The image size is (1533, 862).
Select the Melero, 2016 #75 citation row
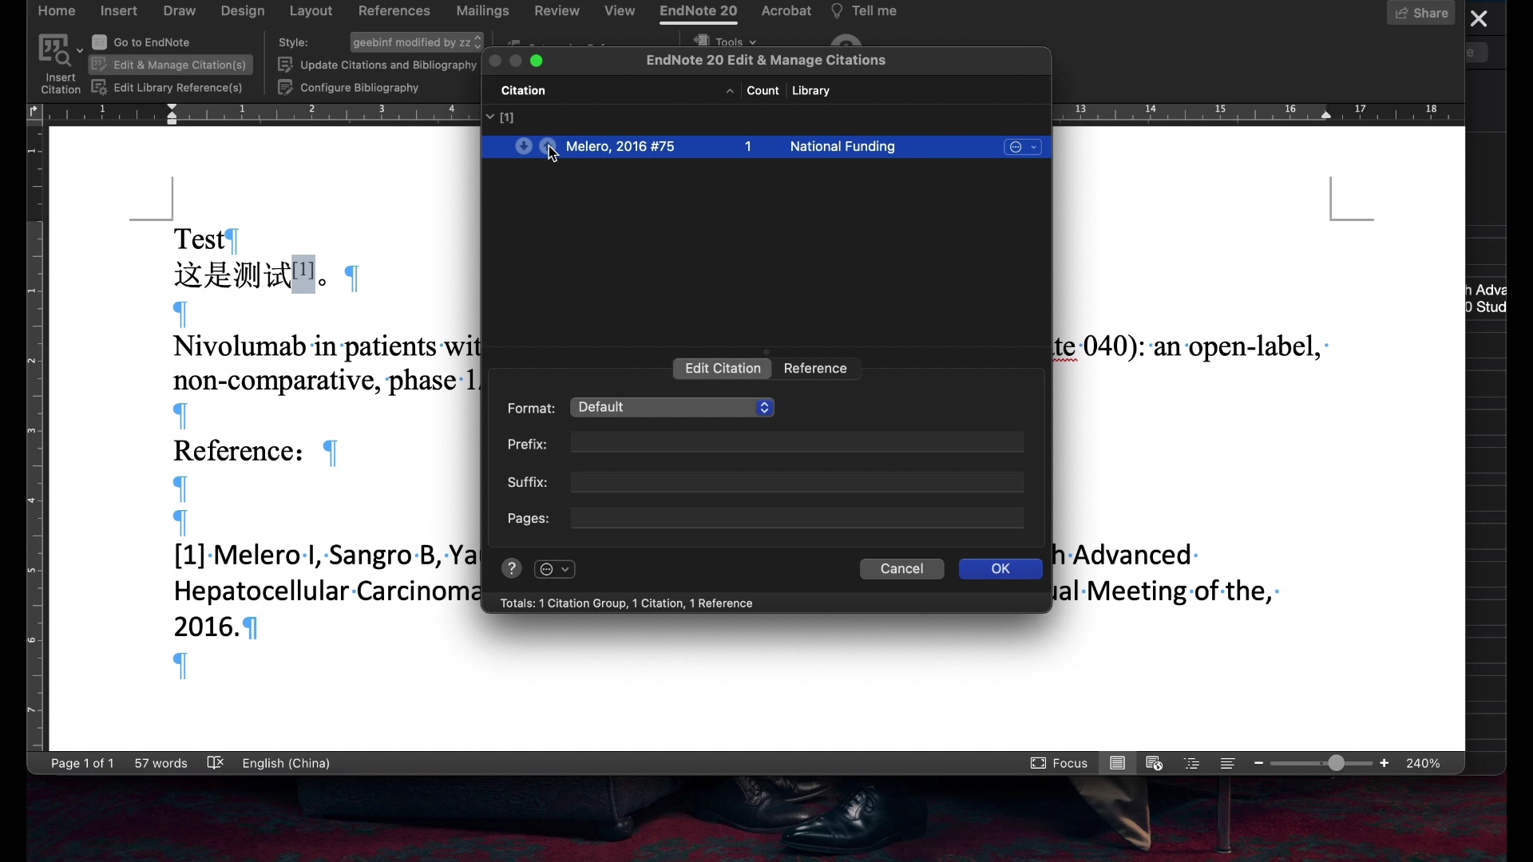(766, 147)
